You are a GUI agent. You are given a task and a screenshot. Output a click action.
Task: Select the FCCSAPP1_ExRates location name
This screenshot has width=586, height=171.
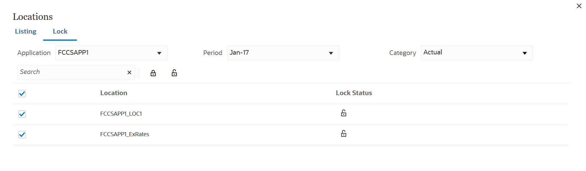coord(125,134)
